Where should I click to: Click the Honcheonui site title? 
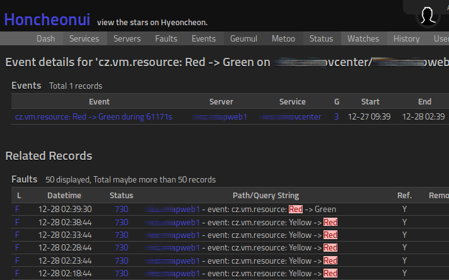(47, 20)
